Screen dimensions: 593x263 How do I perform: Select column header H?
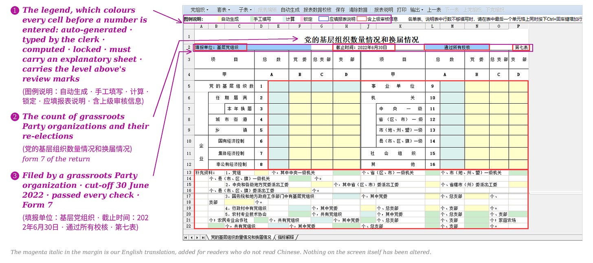click(347, 26)
